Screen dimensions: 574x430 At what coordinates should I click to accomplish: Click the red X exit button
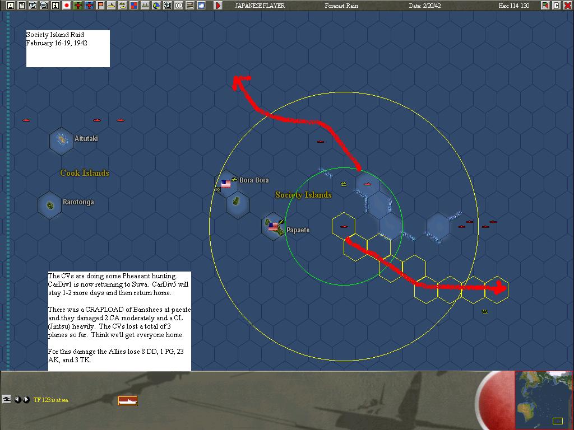click(567, 6)
